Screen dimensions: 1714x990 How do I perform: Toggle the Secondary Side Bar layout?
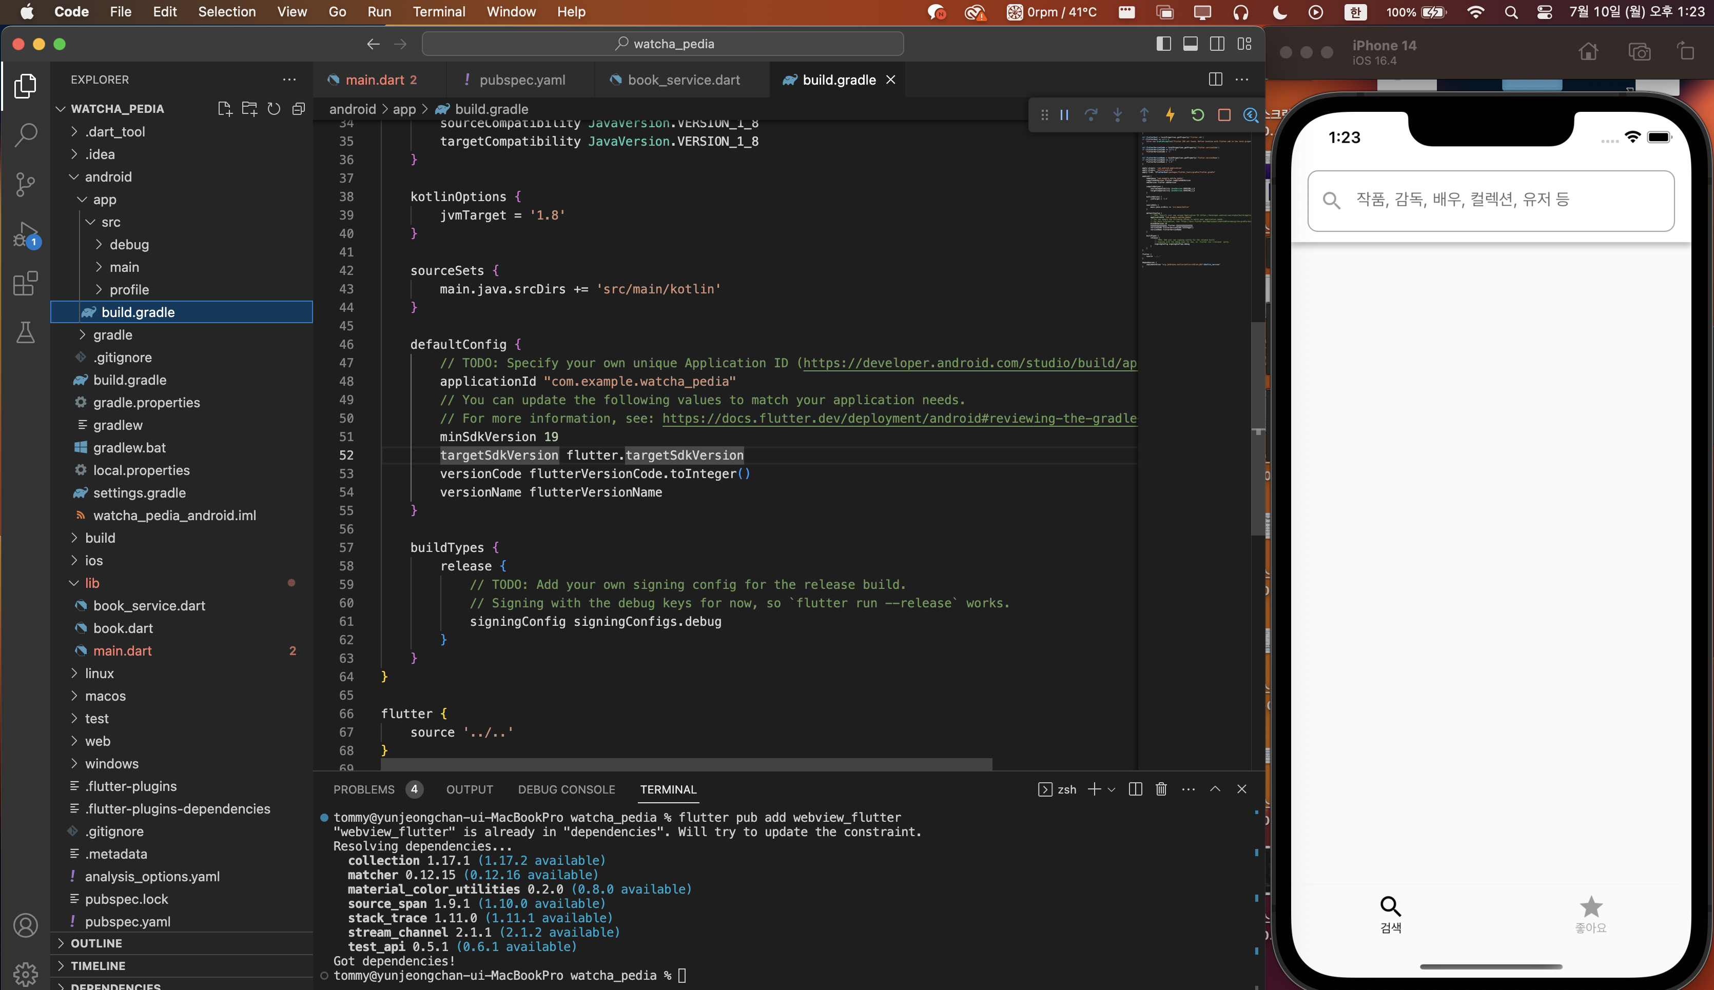(x=1217, y=44)
